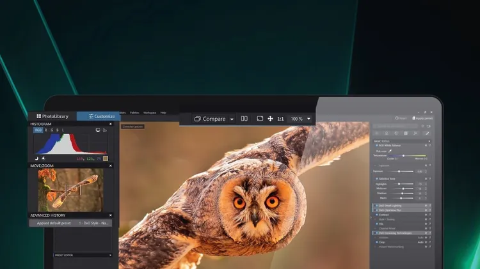The height and width of the screenshot is (269, 480).
Task: Click the 1:1 zoom icon
Action: point(280,119)
